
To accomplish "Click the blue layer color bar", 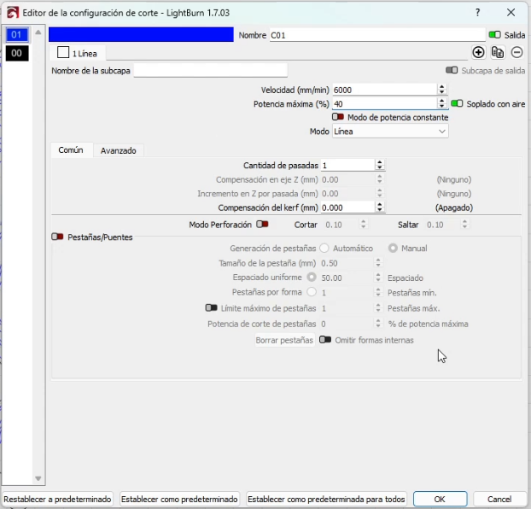I will click(x=141, y=35).
